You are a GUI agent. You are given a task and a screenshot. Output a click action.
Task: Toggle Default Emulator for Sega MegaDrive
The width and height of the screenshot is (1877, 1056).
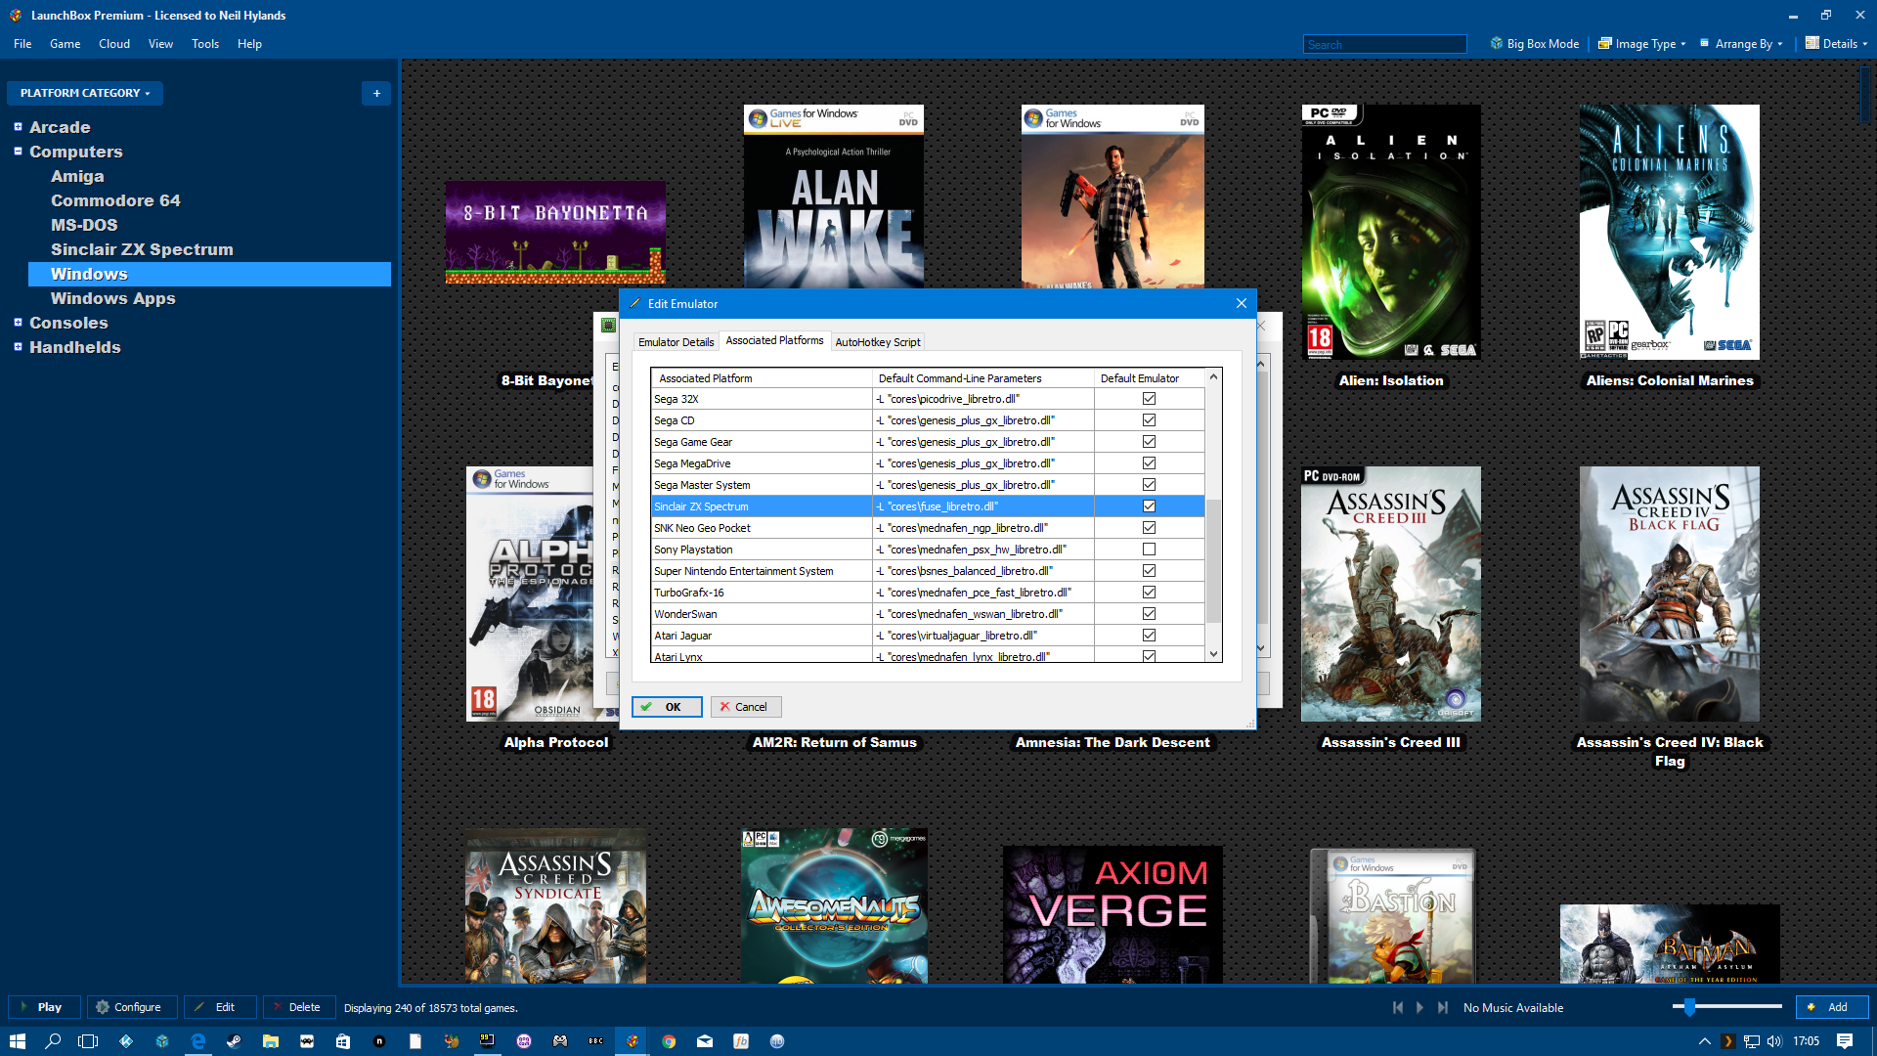(1149, 463)
